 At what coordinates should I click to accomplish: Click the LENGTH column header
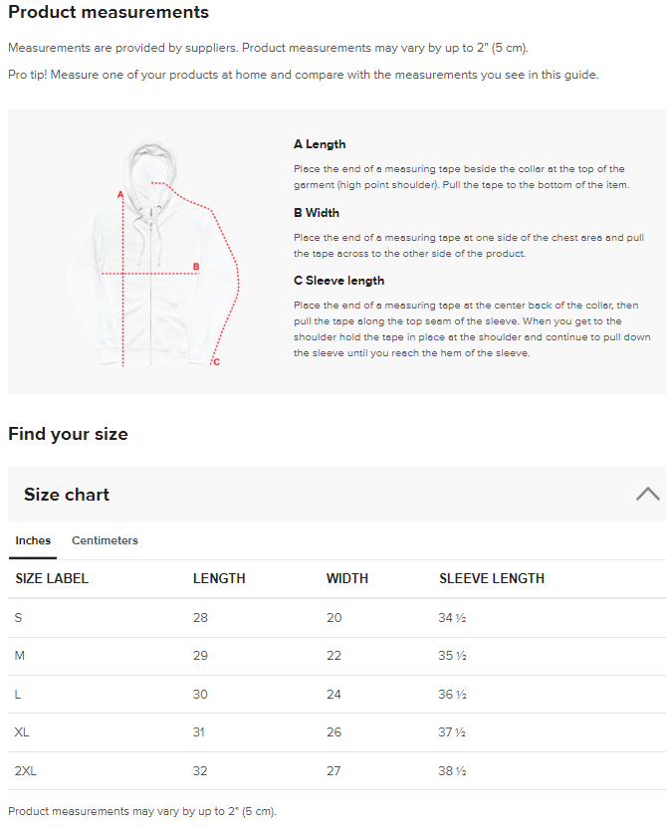coord(219,578)
